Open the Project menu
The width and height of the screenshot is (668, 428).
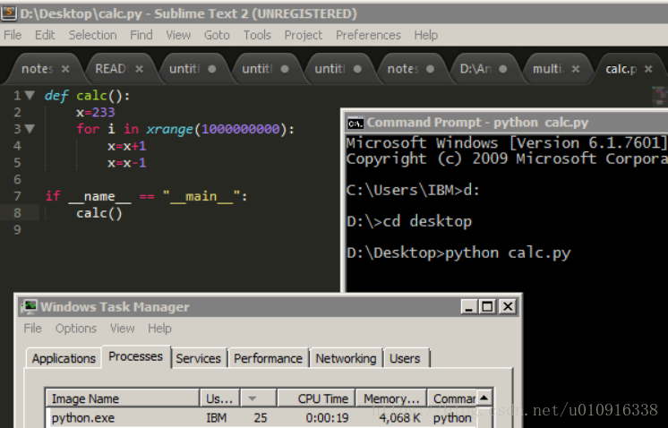[x=304, y=35]
